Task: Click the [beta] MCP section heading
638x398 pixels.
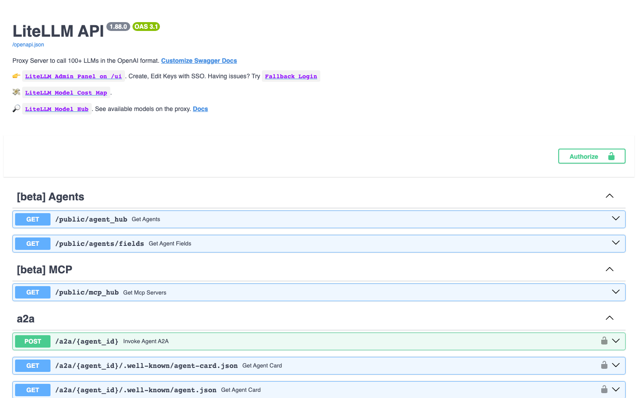Action: pyautogui.click(x=44, y=270)
